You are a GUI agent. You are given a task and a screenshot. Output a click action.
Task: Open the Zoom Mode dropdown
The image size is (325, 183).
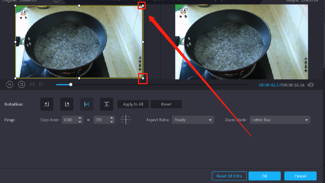[x=280, y=120]
